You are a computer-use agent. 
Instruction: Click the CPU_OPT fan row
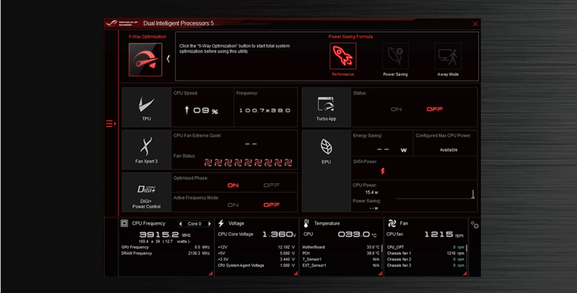pyautogui.click(x=425, y=247)
